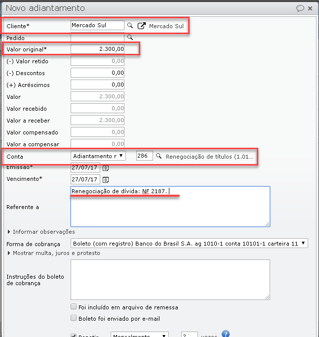Viewport: 319px width, 337px height.
Task: Click the Valor a compensar field
Action: tap(97, 143)
